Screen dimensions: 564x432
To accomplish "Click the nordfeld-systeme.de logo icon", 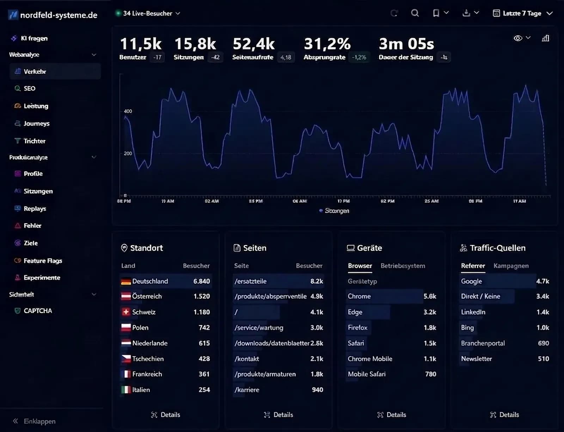I will [x=13, y=15].
